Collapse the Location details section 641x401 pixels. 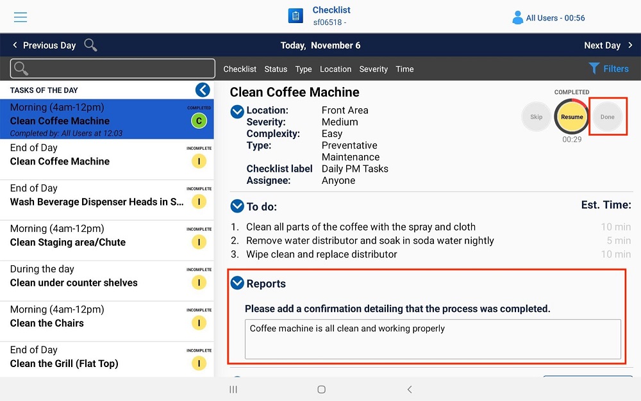point(237,111)
